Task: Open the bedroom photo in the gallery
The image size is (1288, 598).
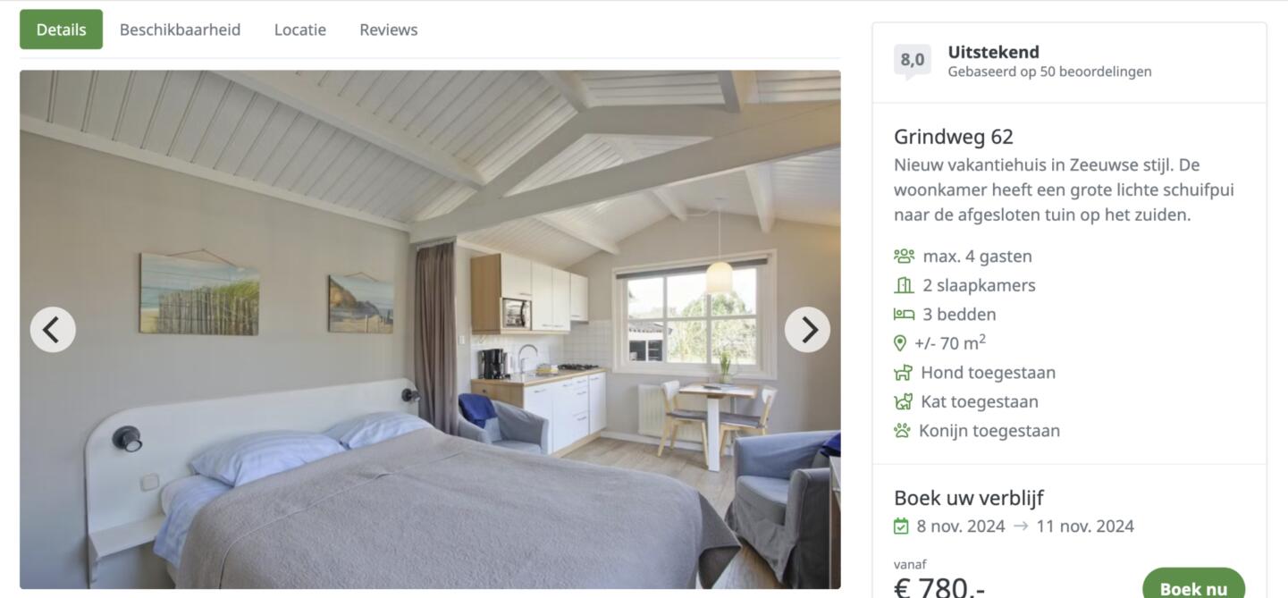Action: click(x=430, y=330)
